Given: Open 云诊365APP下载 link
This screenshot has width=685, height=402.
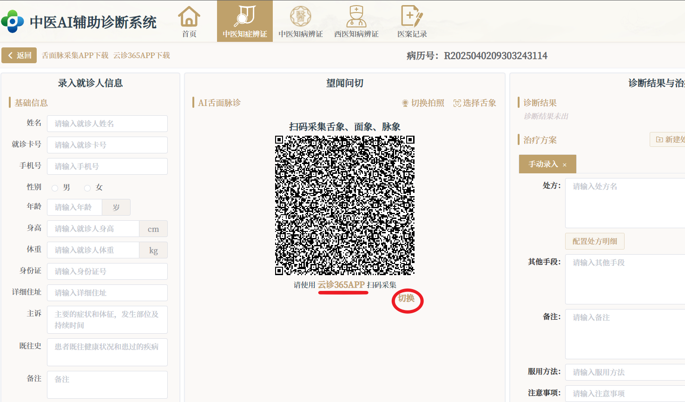Looking at the screenshot, I should 142,55.
